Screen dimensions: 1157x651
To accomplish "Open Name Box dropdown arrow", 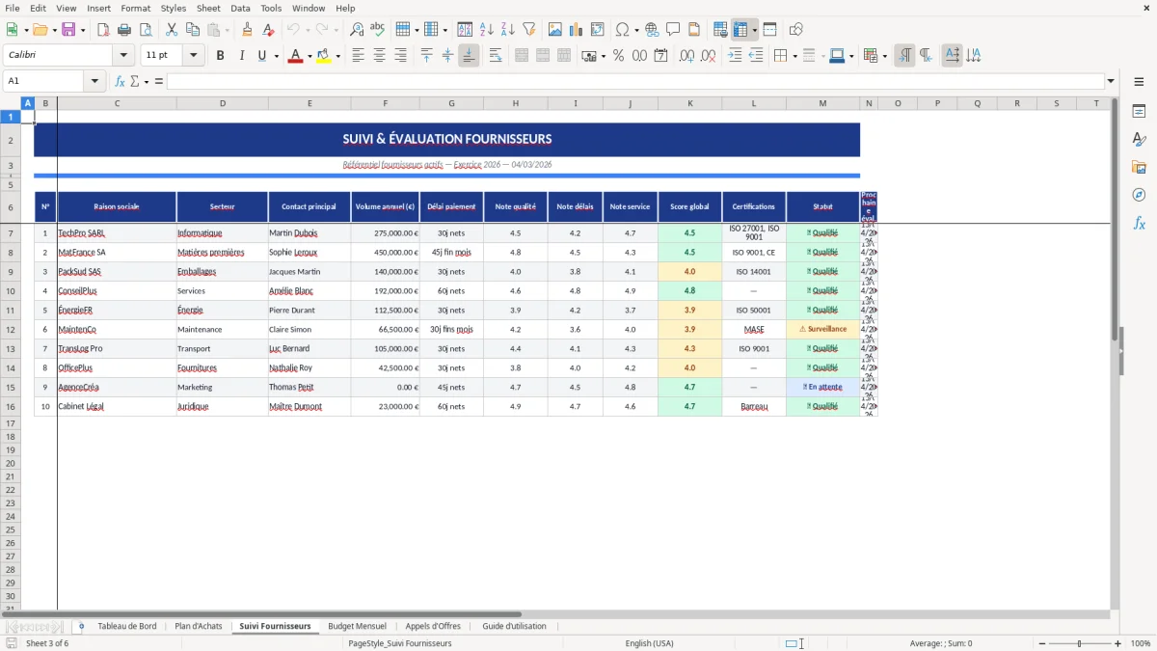I will [95, 81].
